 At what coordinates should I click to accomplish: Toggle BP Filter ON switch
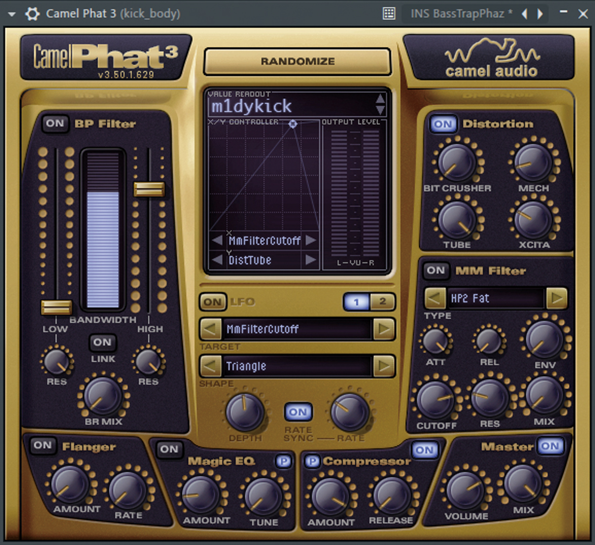point(55,123)
